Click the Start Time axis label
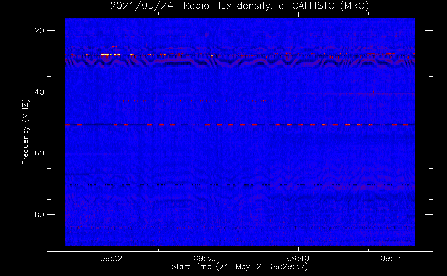The image size is (447, 276). [240, 267]
